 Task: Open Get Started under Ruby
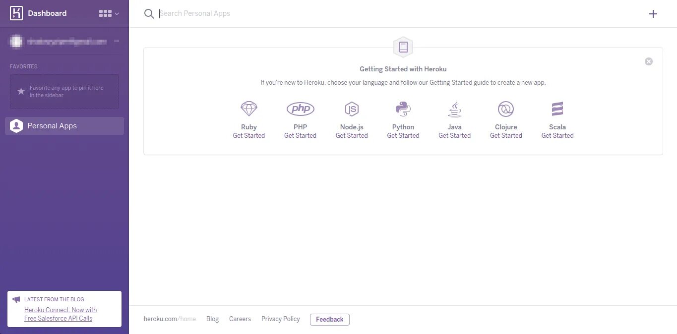(249, 135)
